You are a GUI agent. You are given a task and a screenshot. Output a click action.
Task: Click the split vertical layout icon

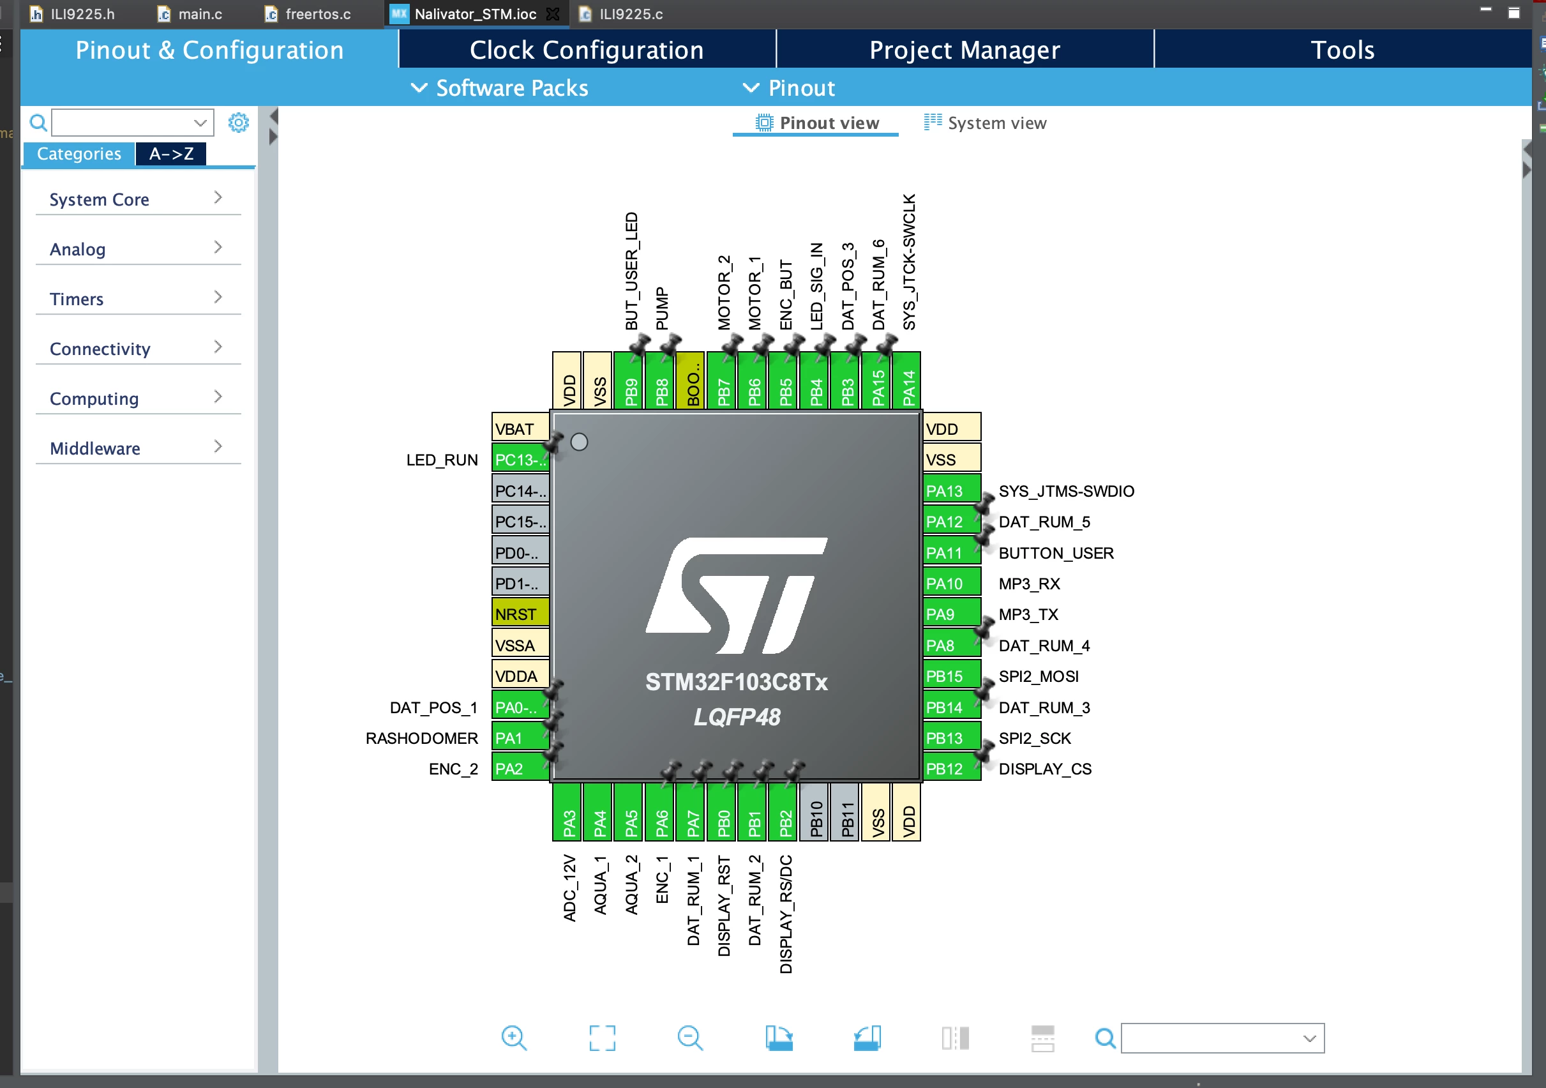[955, 1038]
